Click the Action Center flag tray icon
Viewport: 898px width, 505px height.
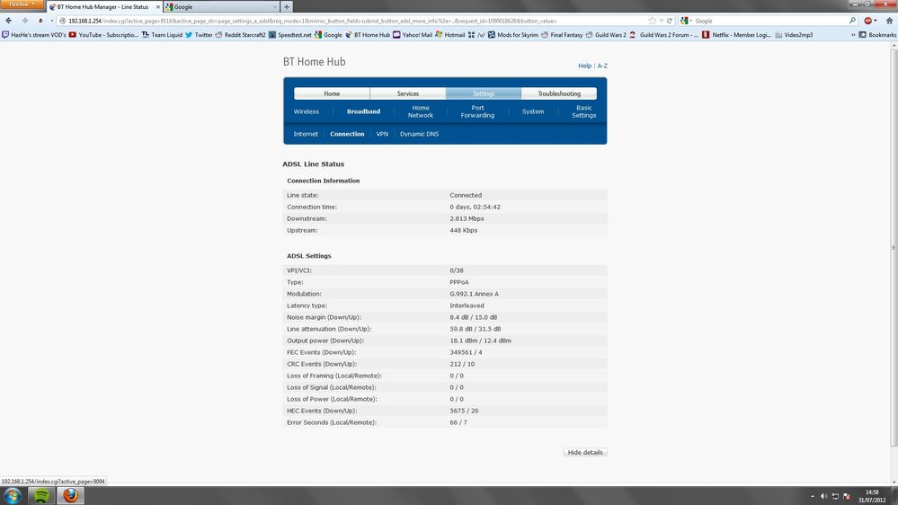point(847,496)
